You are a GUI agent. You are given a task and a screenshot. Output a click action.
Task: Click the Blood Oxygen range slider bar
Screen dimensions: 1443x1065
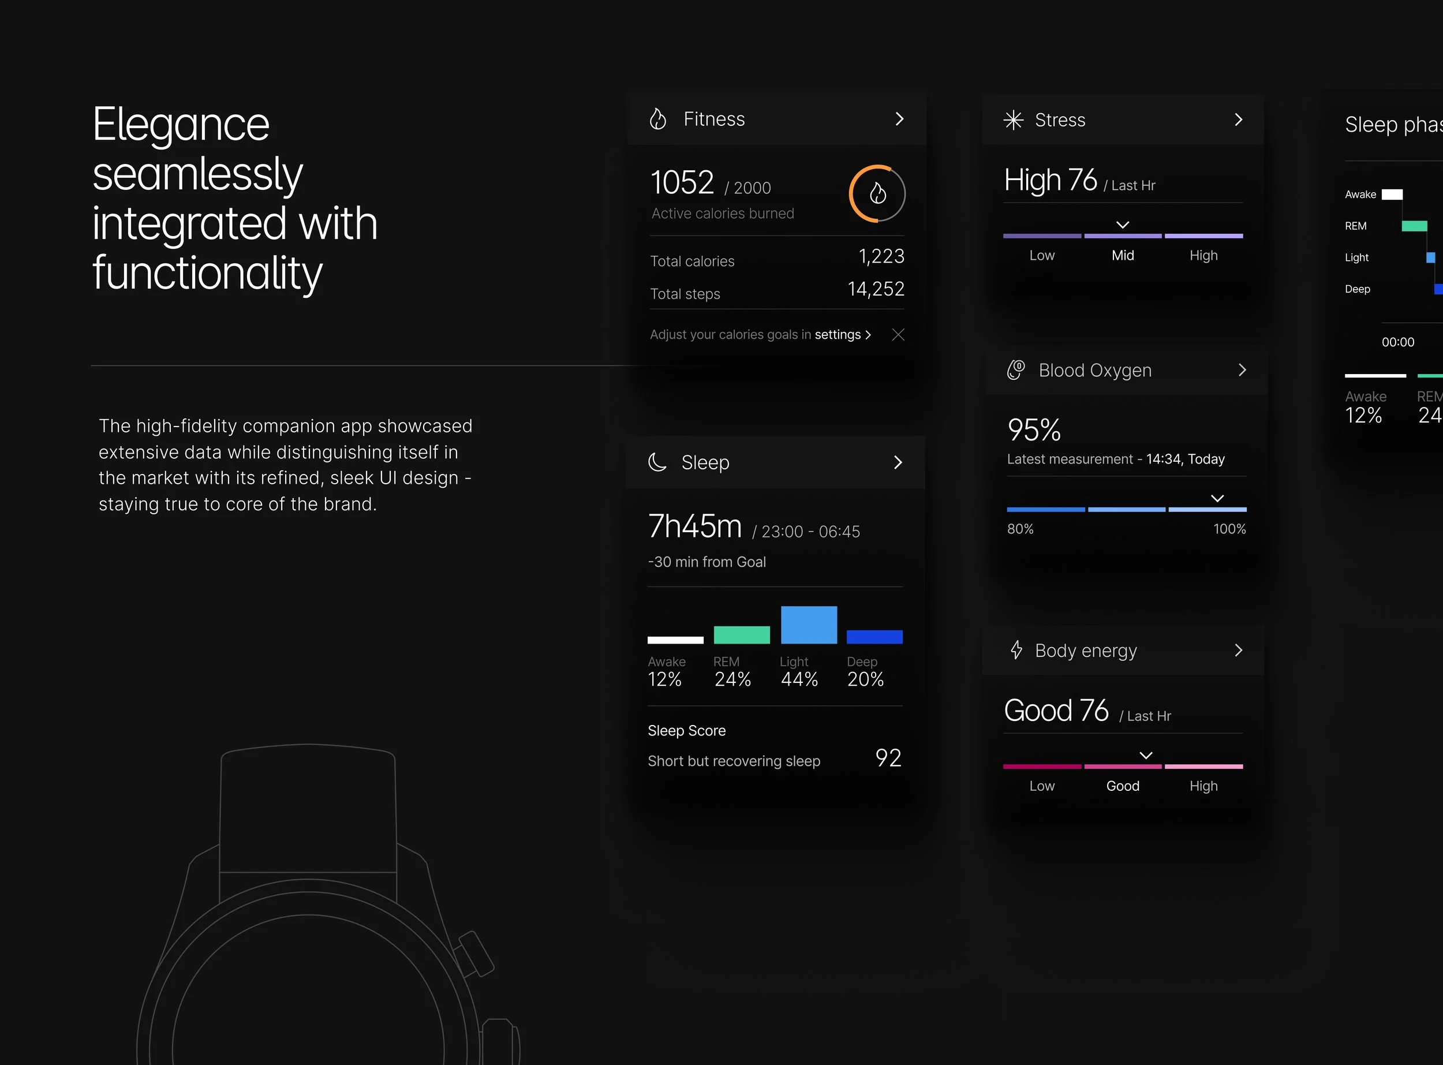(1126, 509)
